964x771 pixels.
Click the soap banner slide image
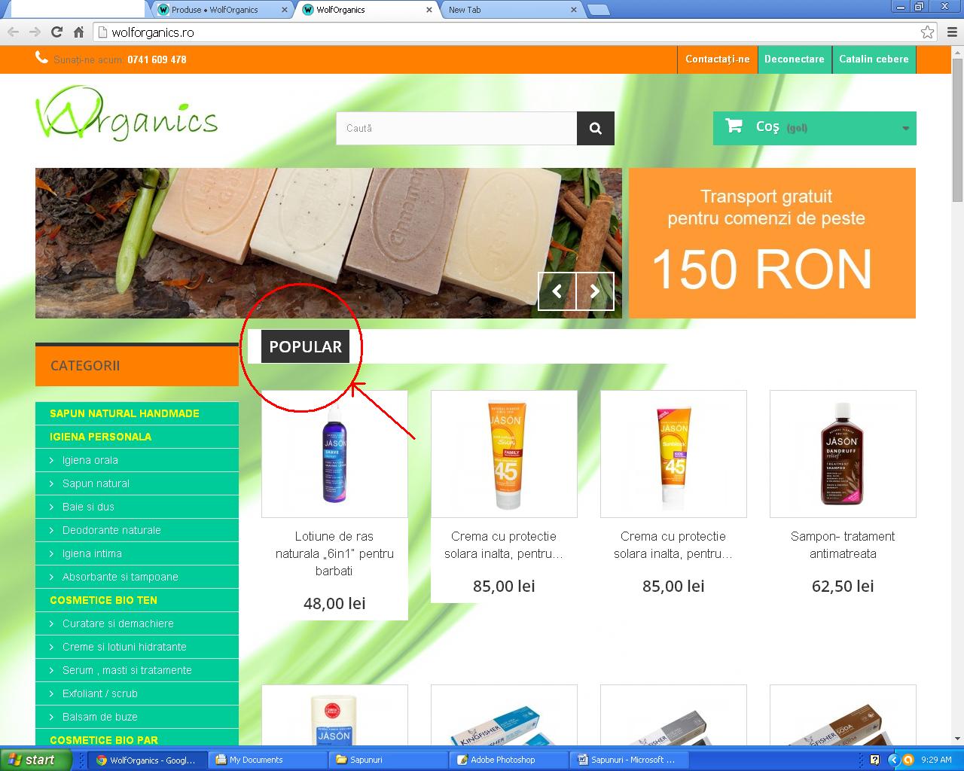click(328, 243)
